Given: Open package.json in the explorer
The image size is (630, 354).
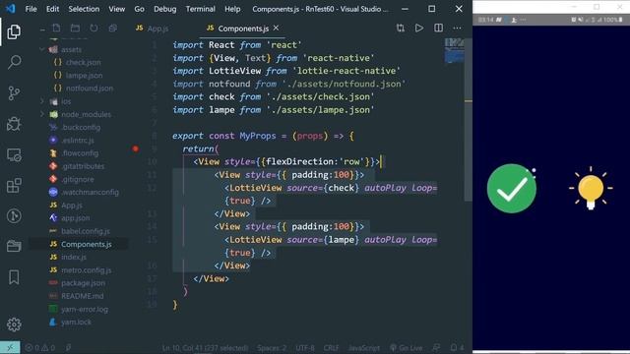Looking at the screenshot, I should (x=83, y=283).
